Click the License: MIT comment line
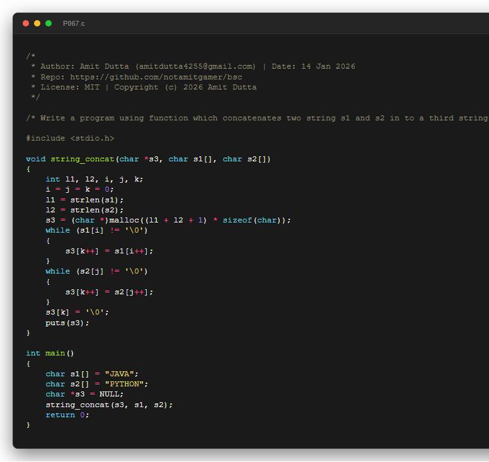The height and width of the screenshot is (462, 489). pyautogui.click(x=144, y=88)
